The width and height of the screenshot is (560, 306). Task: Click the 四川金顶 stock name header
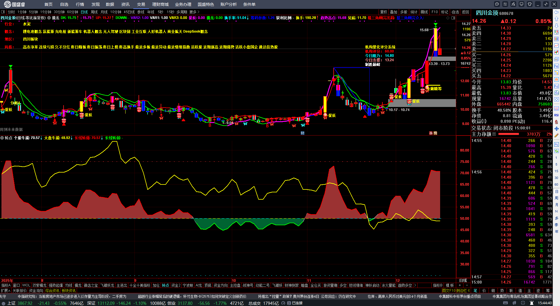[x=487, y=13]
